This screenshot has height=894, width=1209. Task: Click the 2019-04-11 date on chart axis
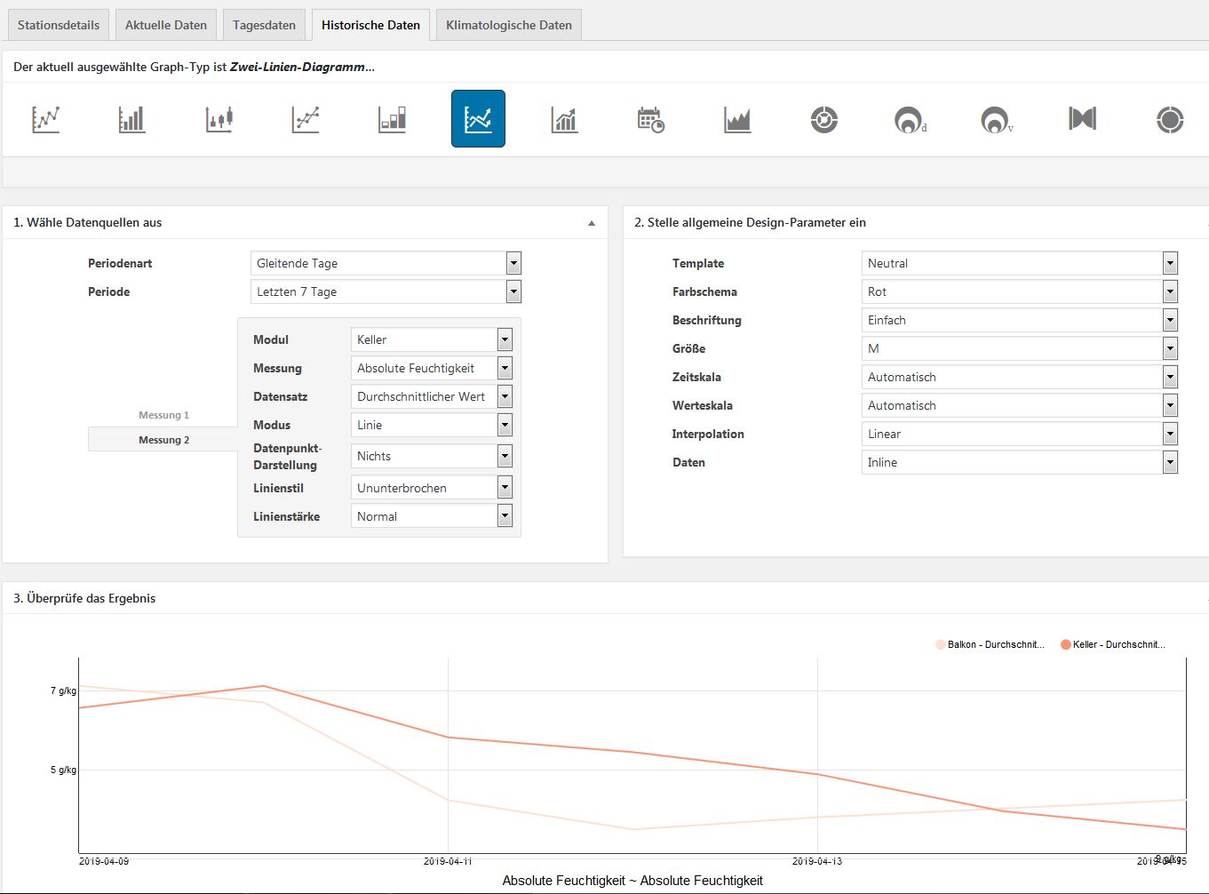[448, 861]
